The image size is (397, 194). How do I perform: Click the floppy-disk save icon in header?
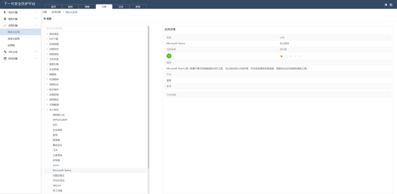point(391,5)
